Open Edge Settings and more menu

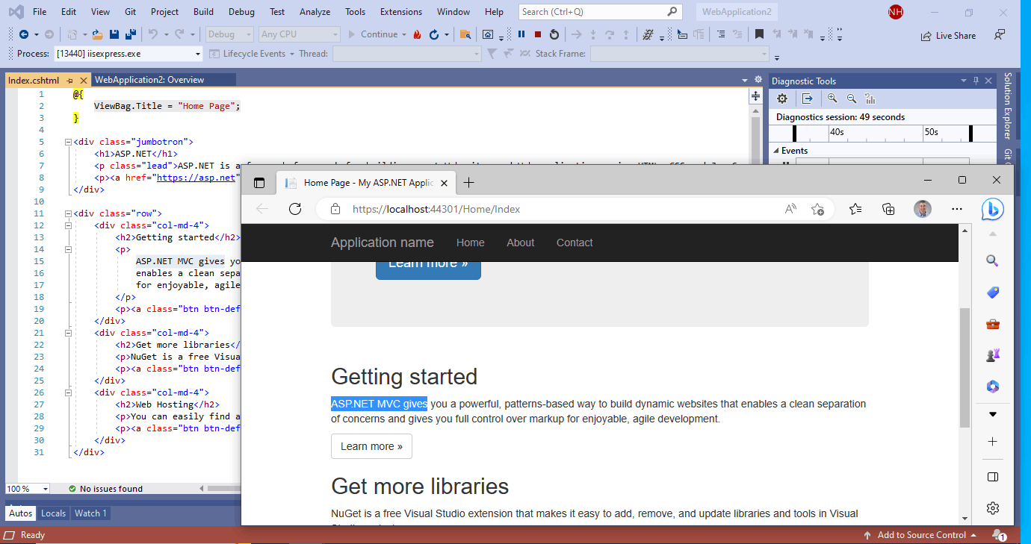(x=957, y=209)
